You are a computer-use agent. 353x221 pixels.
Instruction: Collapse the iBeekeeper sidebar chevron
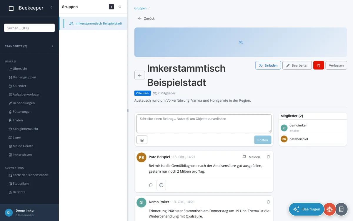tap(51, 7)
